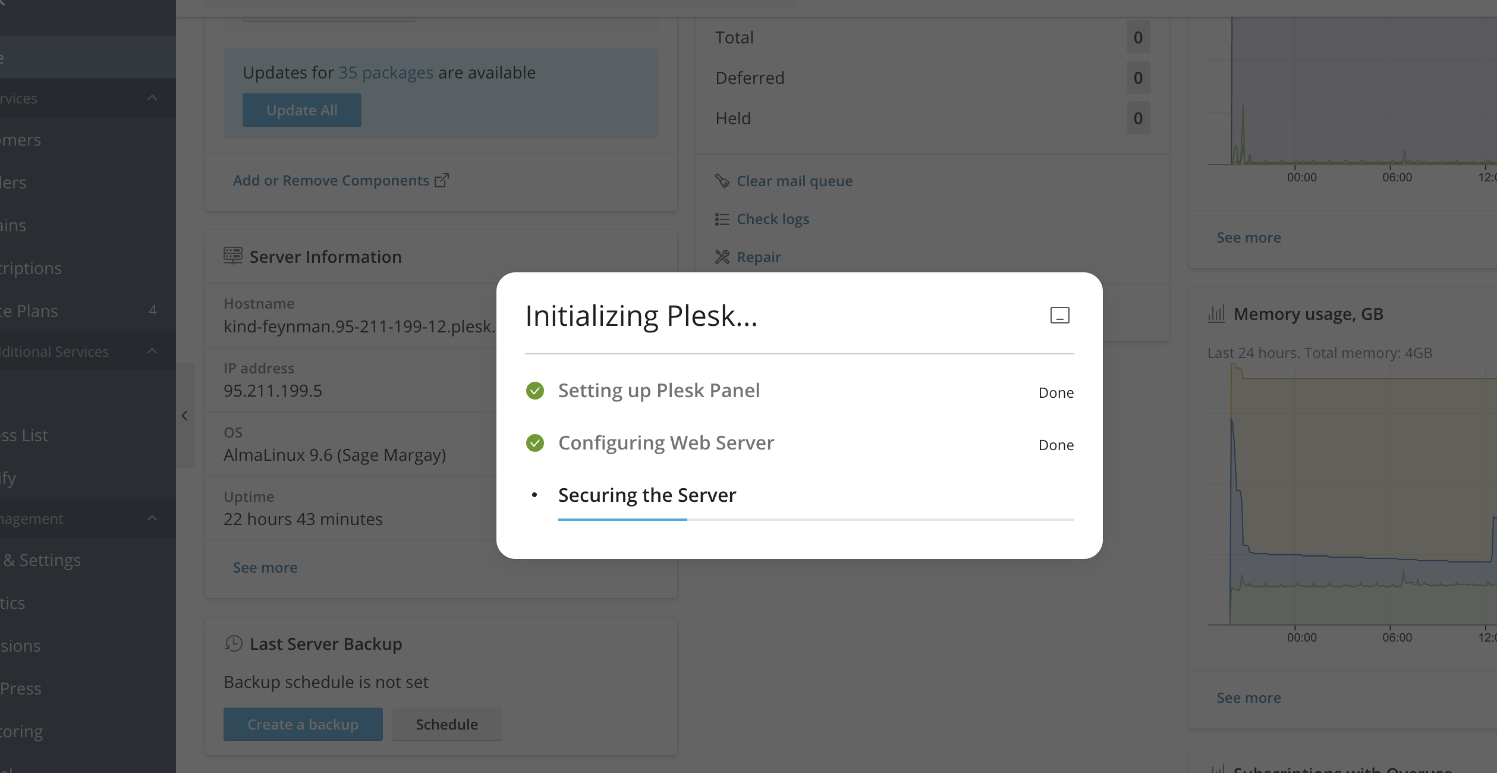This screenshot has height=773, width=1497.
Task: Click the Last Server Backup clock icon
Action: [x=234, y=643]
